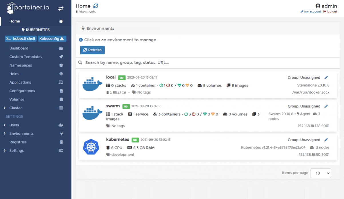344x199 pixels.
Task: Click the 1 stack label in swarm
Action: pos(115,114)
